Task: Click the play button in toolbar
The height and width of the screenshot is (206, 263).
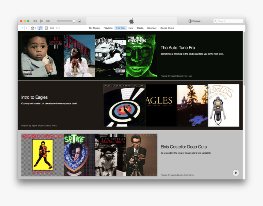Action: click(x=41, y=21)
